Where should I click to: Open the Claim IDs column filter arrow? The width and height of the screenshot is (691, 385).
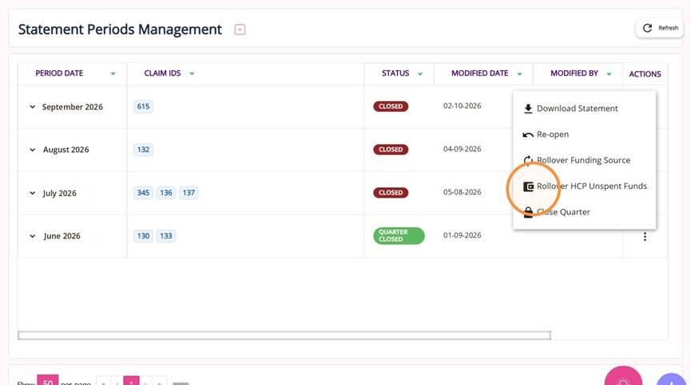pyautogui.click(x=192, y=74)
